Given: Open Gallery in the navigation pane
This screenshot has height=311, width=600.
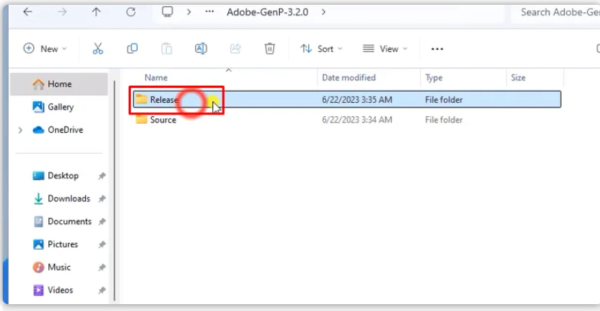Looking at the screenshot, I should [x=60, y=108].
